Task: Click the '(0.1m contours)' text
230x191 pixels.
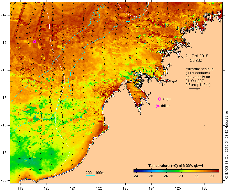Action: click(198, 73)
